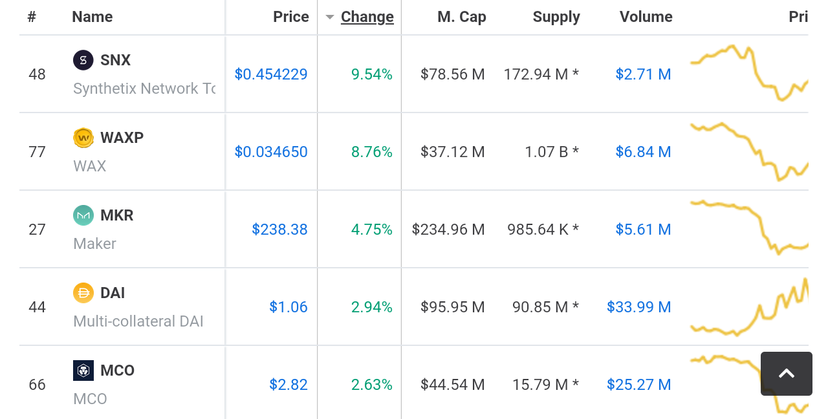Open DAI volume link $33.99 M

638,307
